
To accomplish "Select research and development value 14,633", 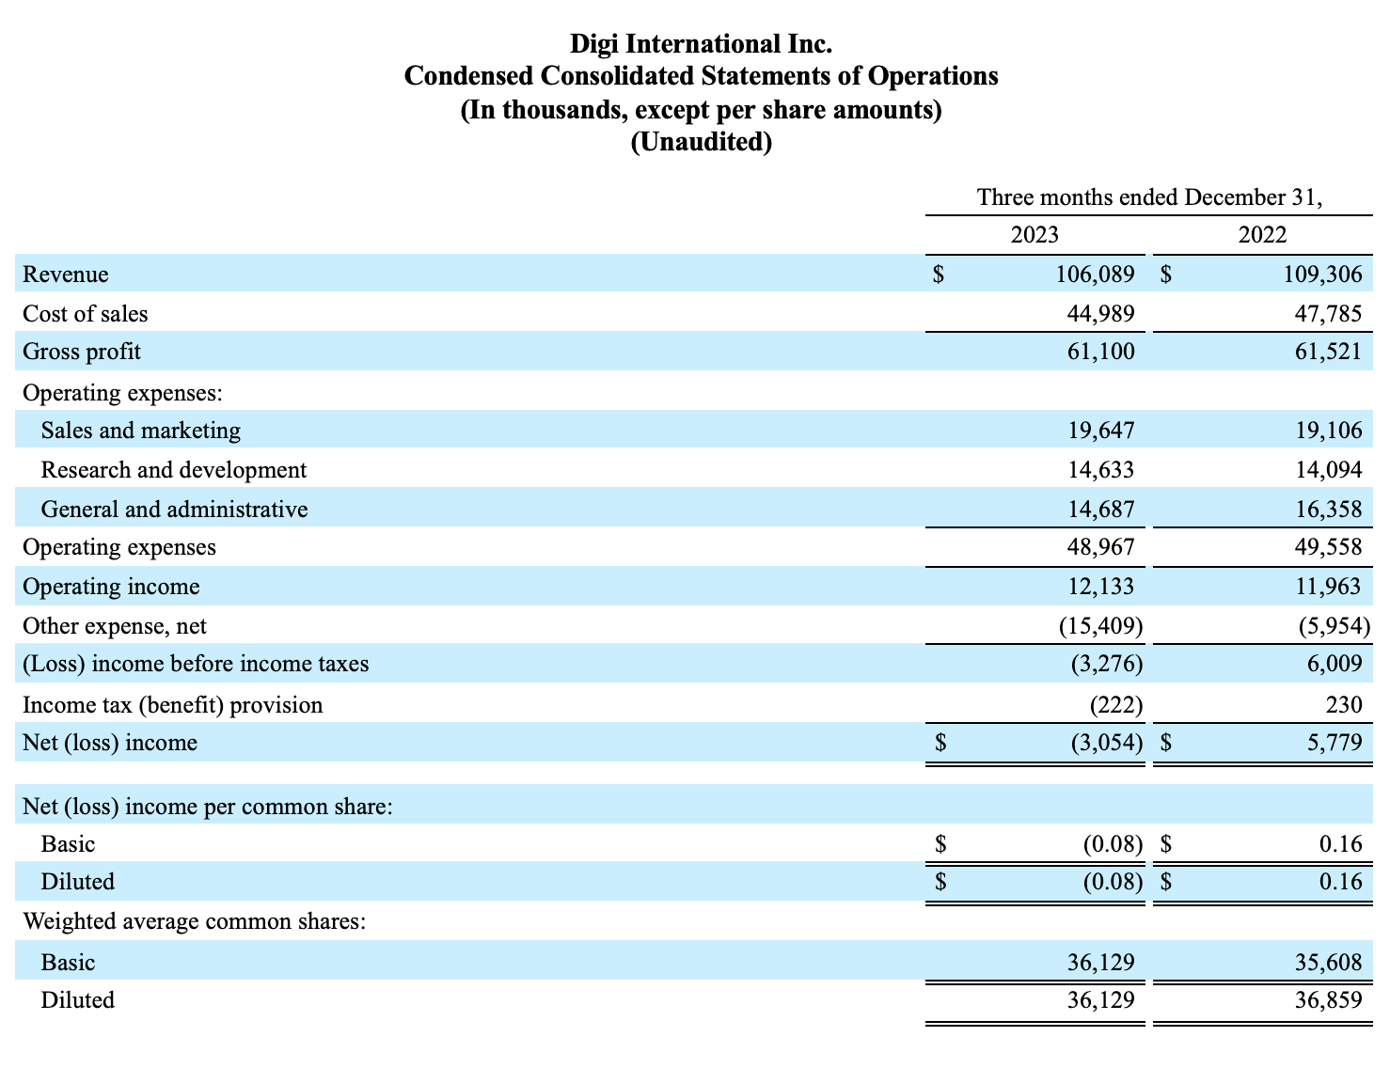I will click(1101, 470).
